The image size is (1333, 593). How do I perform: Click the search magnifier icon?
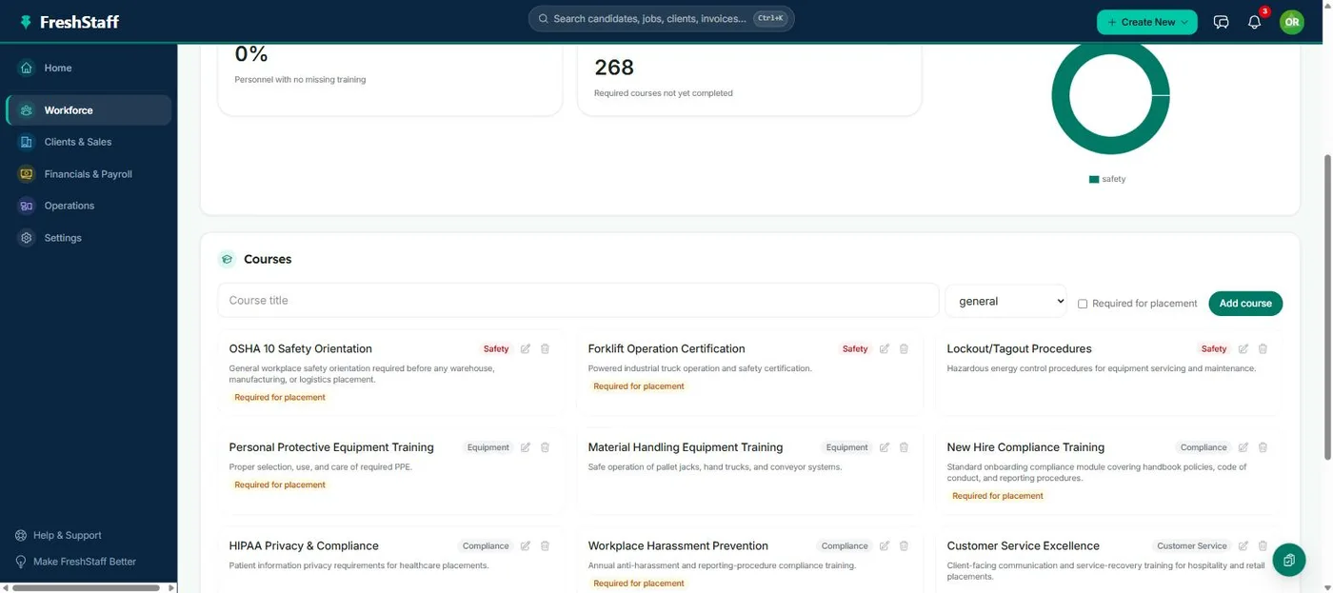click(x=543, y=19)
